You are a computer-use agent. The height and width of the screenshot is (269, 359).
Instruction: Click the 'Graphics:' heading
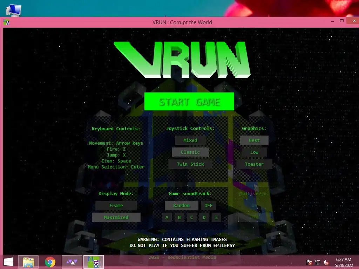[x=254, y=128]
